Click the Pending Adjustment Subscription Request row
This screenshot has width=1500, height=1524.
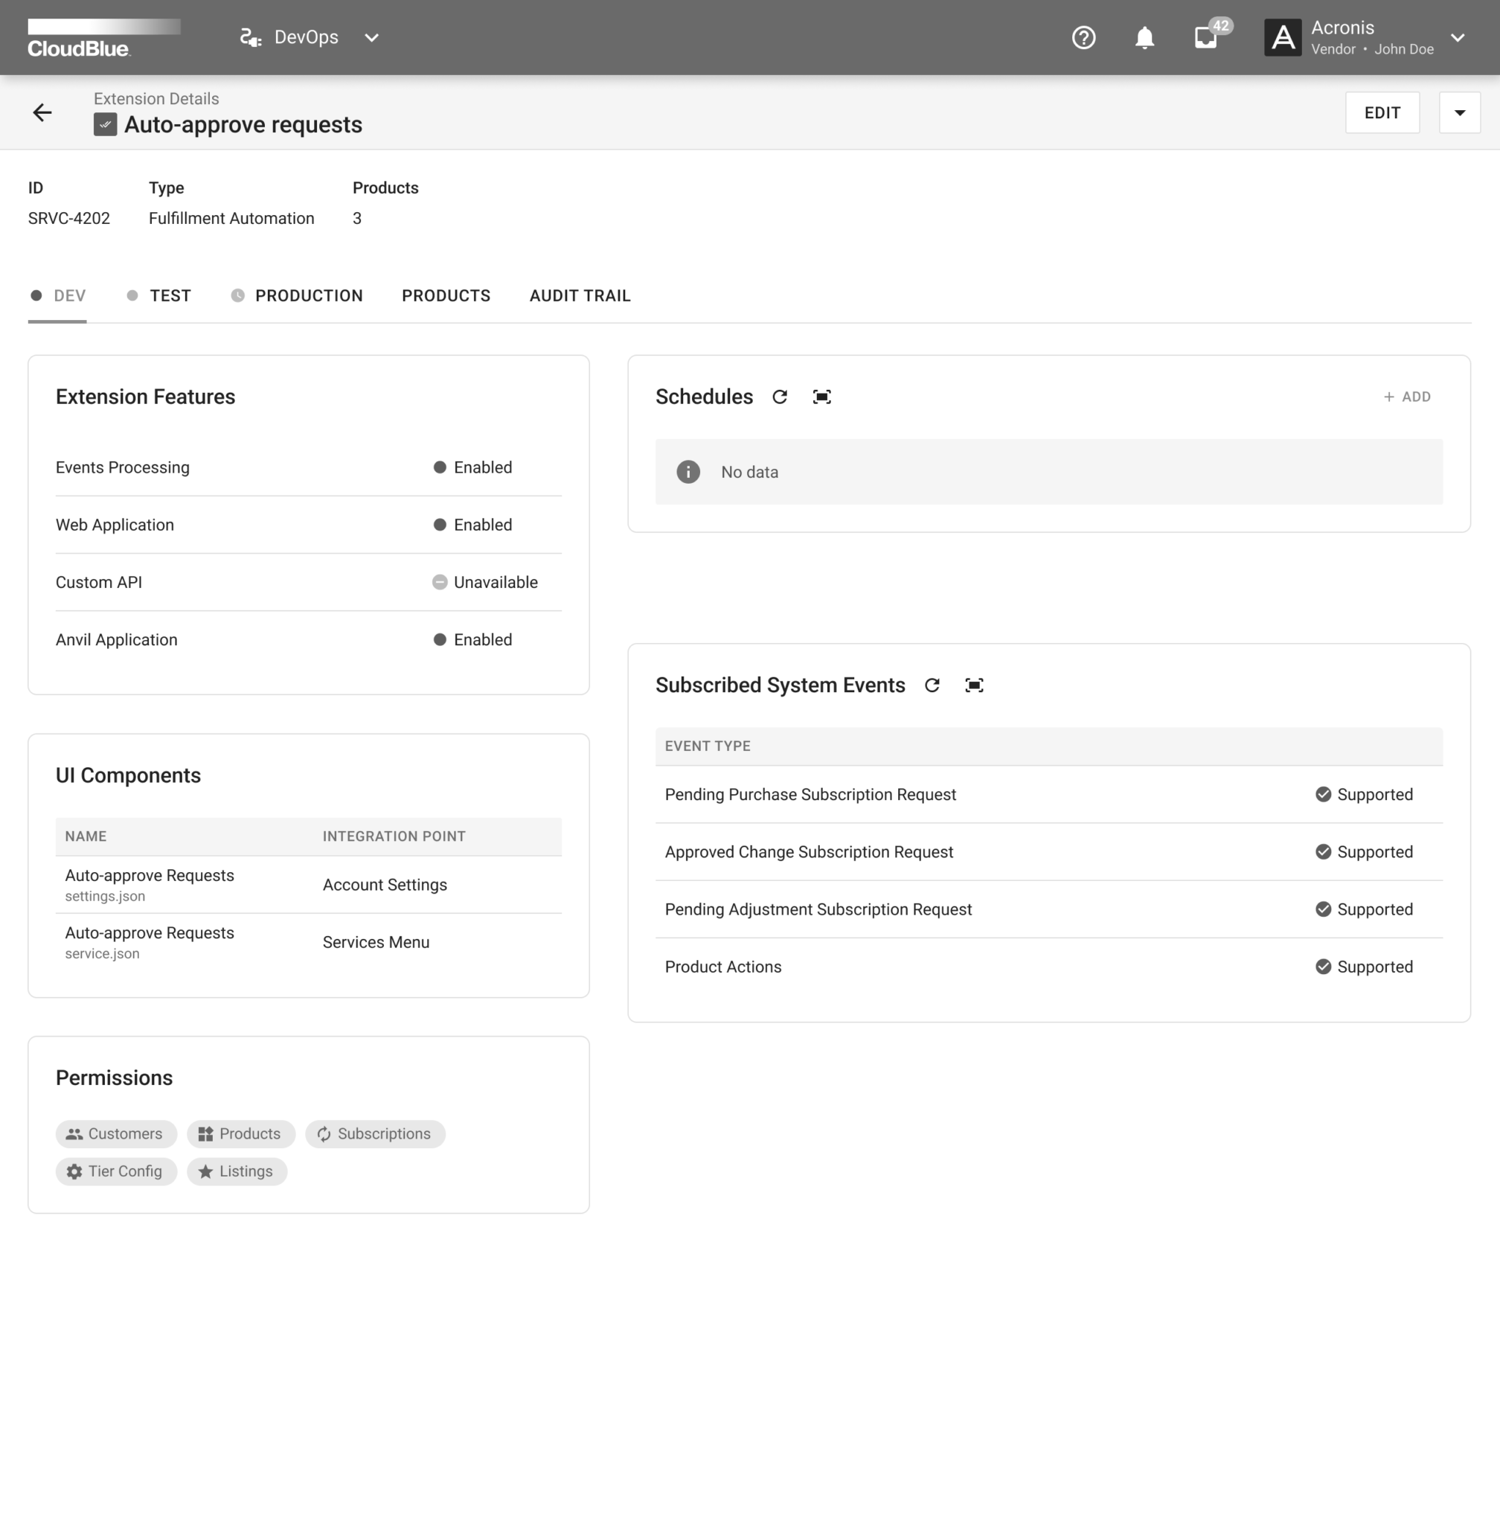(x=1048, y=909)
